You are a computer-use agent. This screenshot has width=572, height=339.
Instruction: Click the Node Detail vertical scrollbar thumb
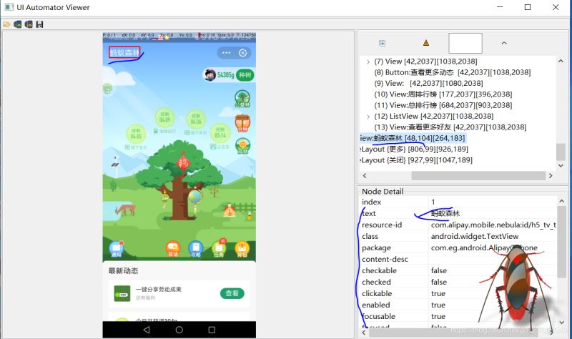coord(561,242)
